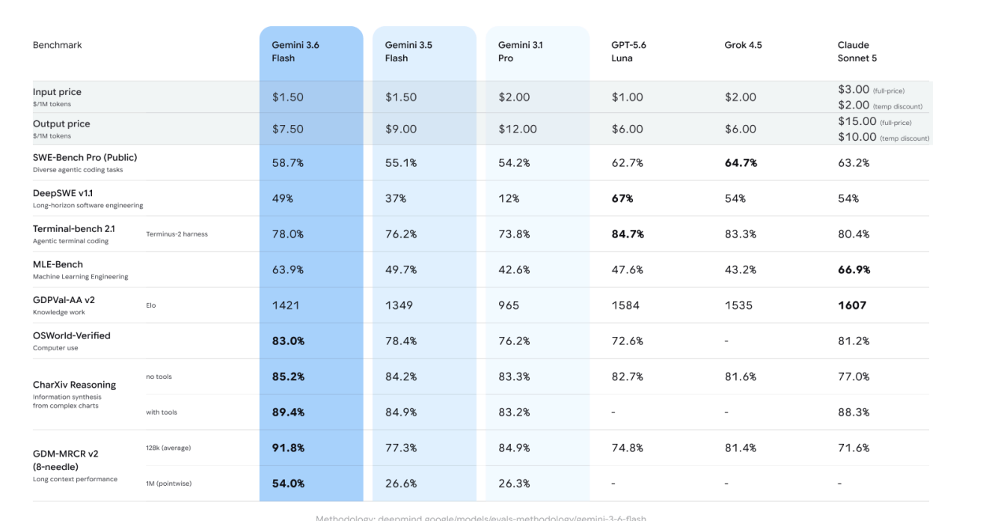The image size is (986, 521).
Task: Click the bold 84.7% Terminal-bench score
Action: point(628,234)
